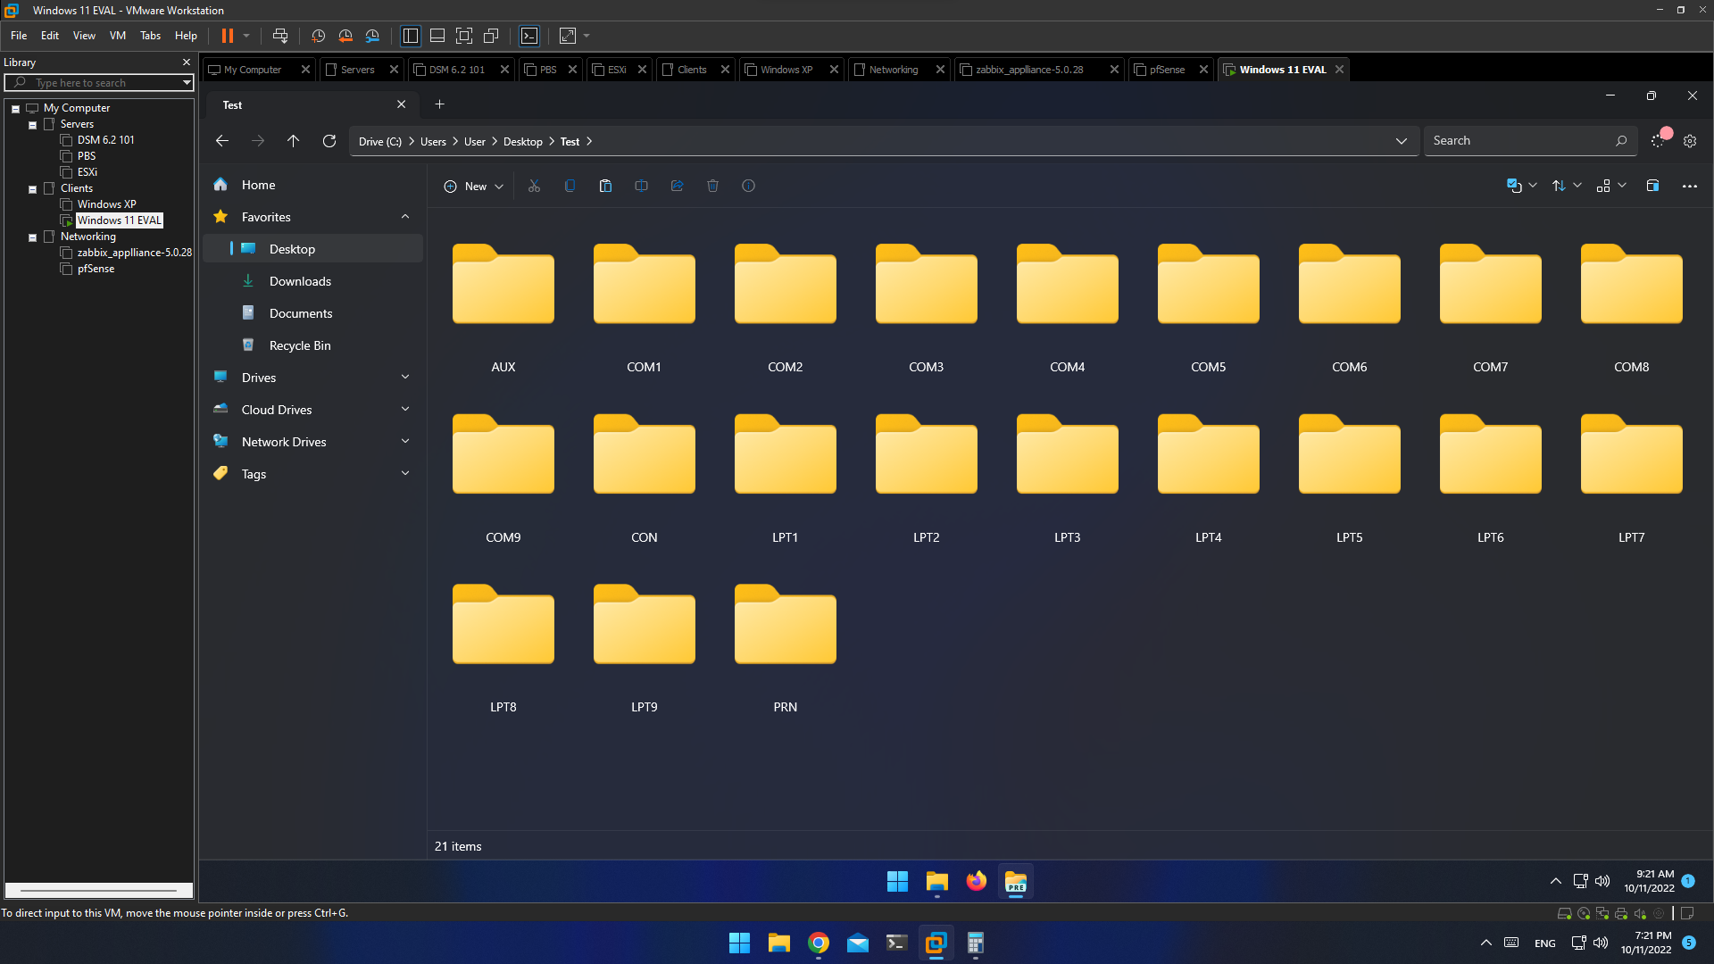This screenshot has height=964, width=1714.
Task: Revert the VM to its snapshot
Action: 345,36
